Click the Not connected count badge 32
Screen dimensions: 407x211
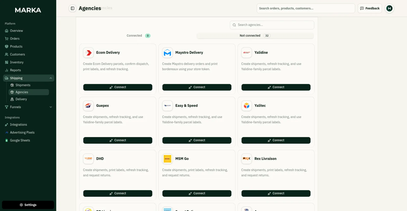[x=267, y=36]
